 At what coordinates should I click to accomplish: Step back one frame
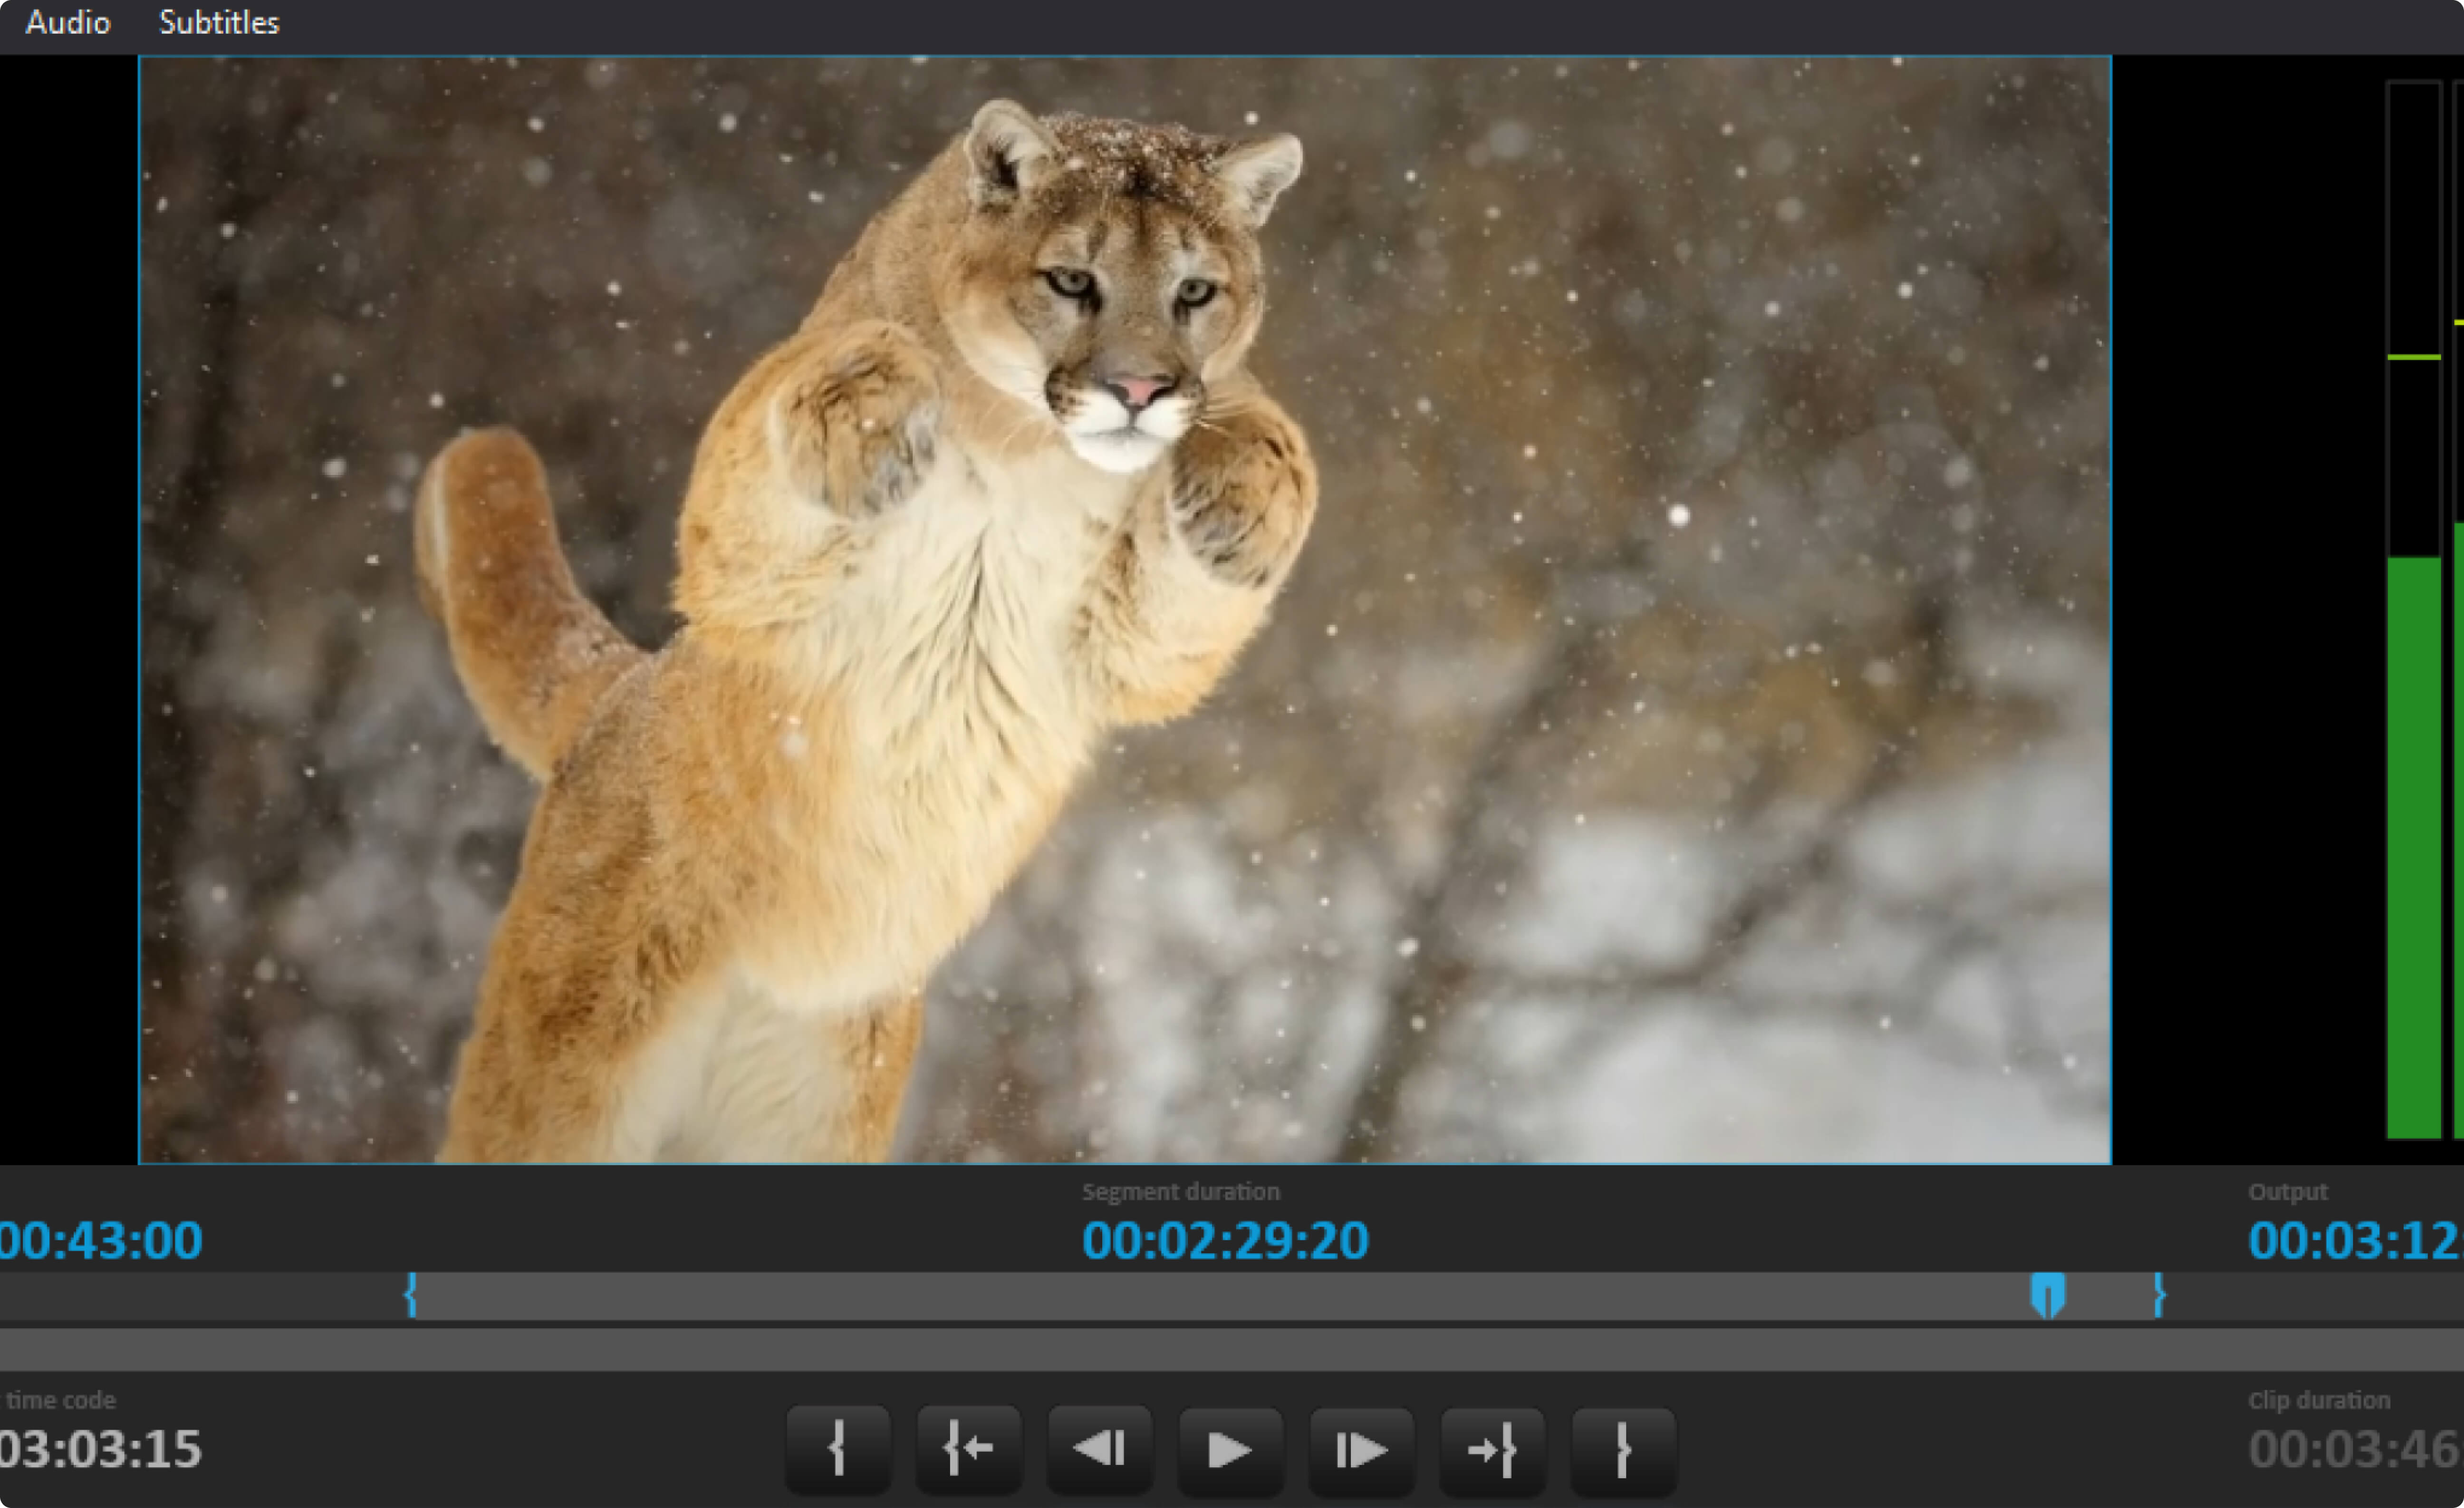point(1099,1449)
